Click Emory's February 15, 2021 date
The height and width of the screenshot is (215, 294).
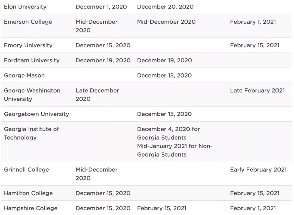point(255,45)
